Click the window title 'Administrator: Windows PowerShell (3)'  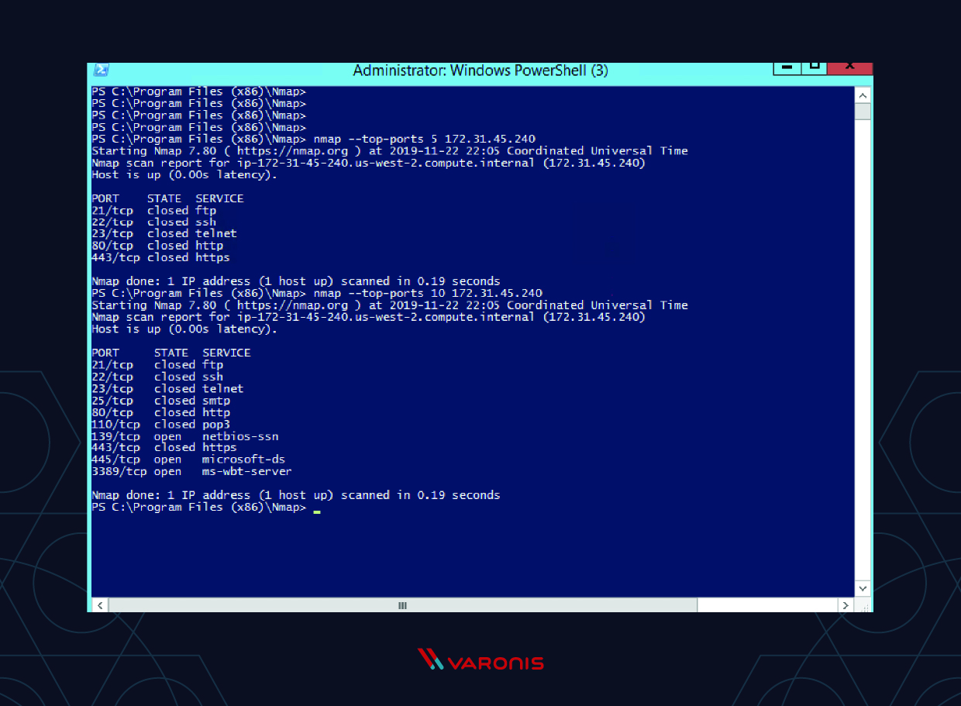480,71
